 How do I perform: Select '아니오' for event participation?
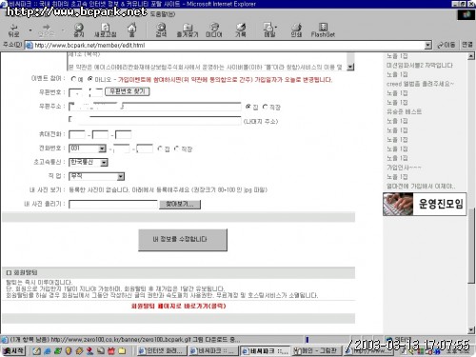90,79
